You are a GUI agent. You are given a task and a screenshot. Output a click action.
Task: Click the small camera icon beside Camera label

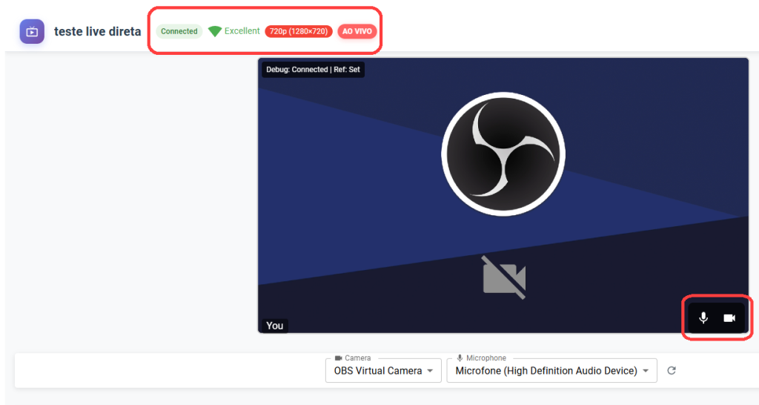pos(338,358)
